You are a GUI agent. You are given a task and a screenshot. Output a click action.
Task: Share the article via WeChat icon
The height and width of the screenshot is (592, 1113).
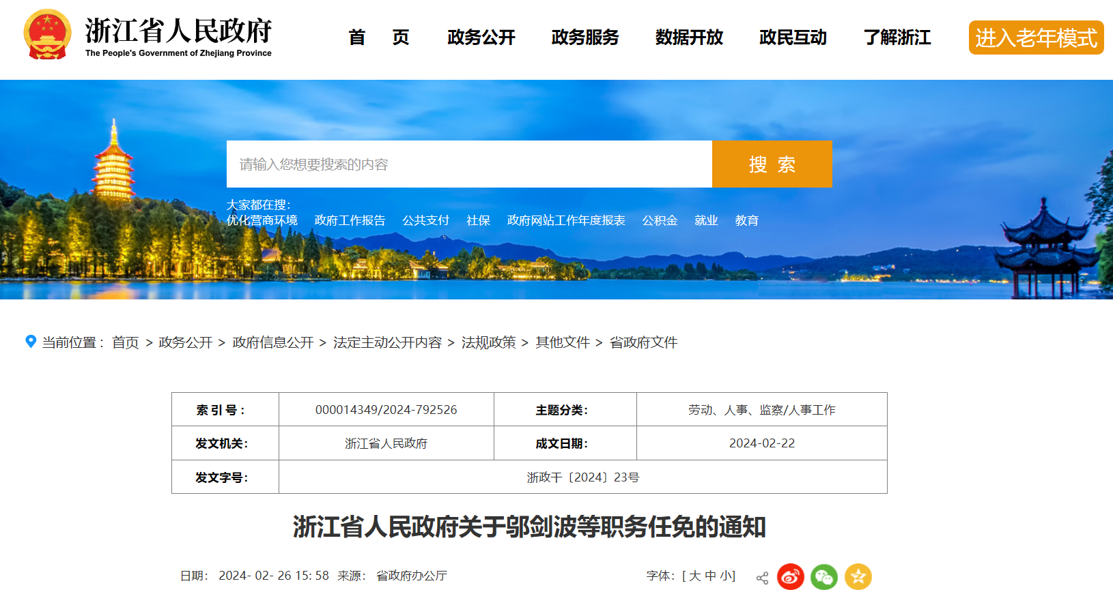pyautogui.click(x=824, y=577)
